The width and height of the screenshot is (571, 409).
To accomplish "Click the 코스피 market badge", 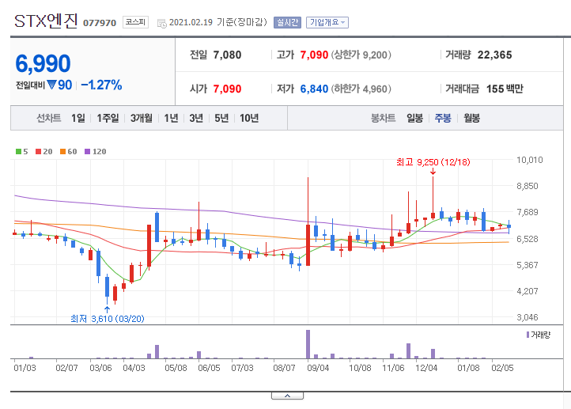I will (x=135, y=22).
